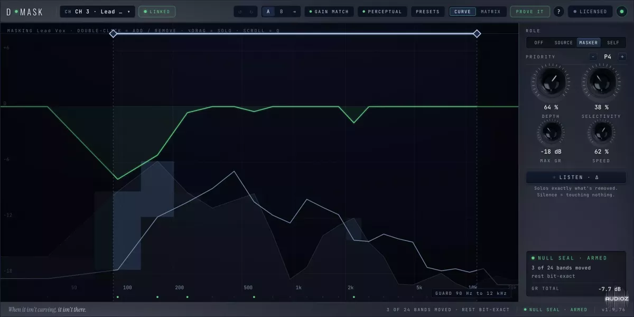Viewport: 634px width, 317px height.
Task: Decrease priority with the minus button
Action: (593, 57)
